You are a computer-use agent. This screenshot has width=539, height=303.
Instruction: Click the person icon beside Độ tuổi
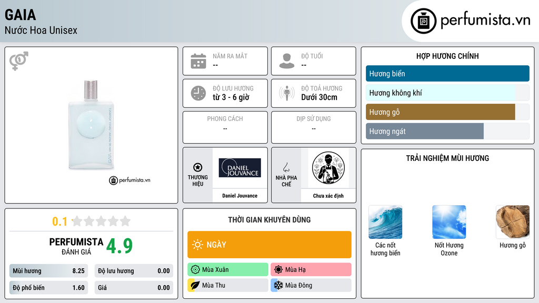[x=287, y=61]
